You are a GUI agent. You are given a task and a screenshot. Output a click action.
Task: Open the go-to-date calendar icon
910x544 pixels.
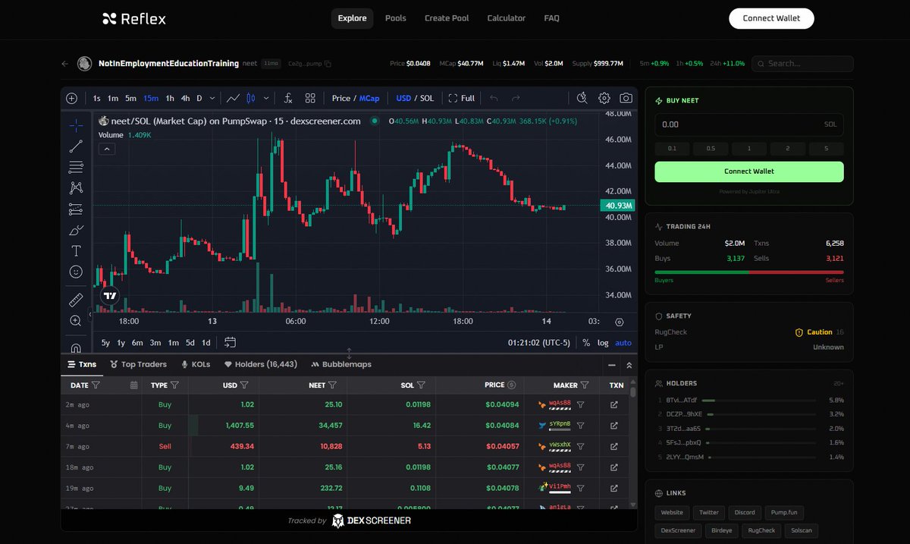tap(231, 342)
